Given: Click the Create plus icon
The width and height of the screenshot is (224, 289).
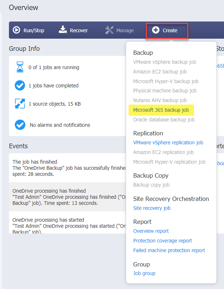Looking at the screenshot, I should (x=156, y=30).
